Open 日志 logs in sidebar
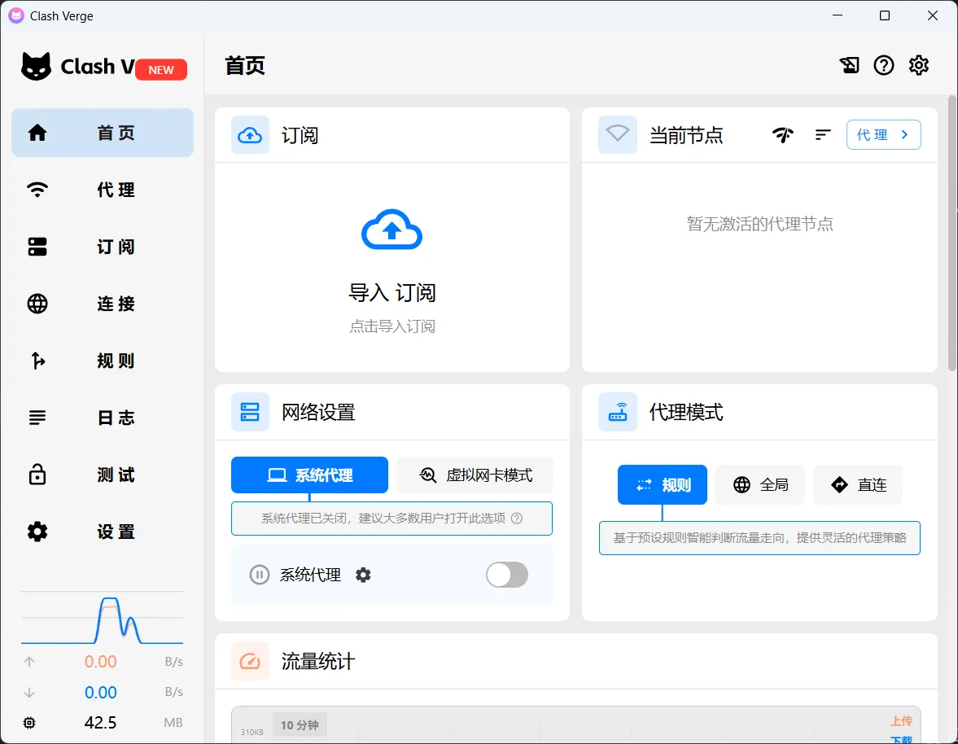This screenshot has width=958, height=744. [102, 418]
